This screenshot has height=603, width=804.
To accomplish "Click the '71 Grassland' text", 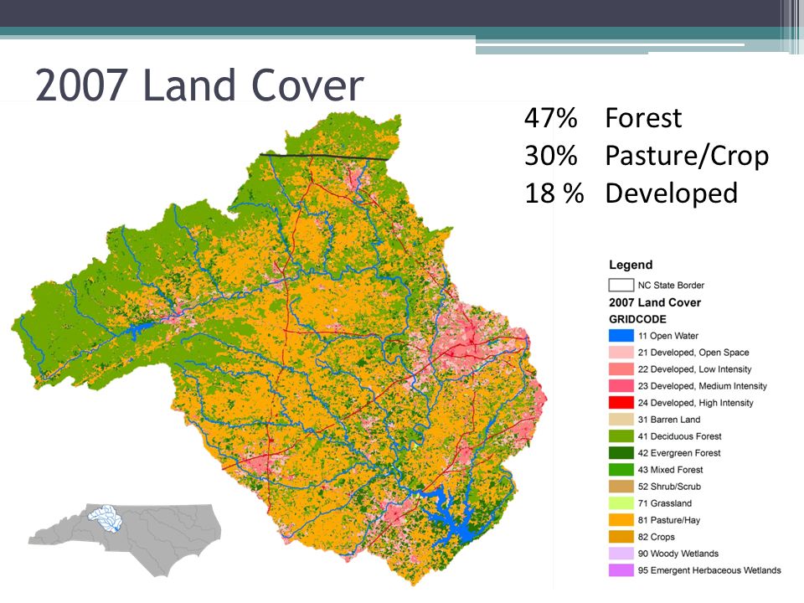I will (665, 503).
